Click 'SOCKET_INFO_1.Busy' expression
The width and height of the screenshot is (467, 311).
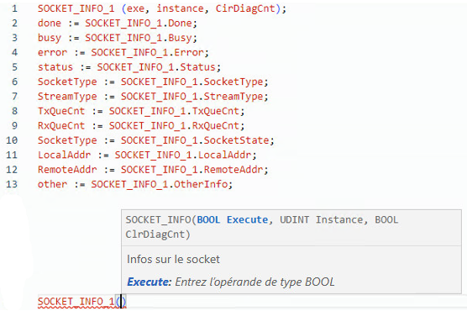tap(139, 38)
